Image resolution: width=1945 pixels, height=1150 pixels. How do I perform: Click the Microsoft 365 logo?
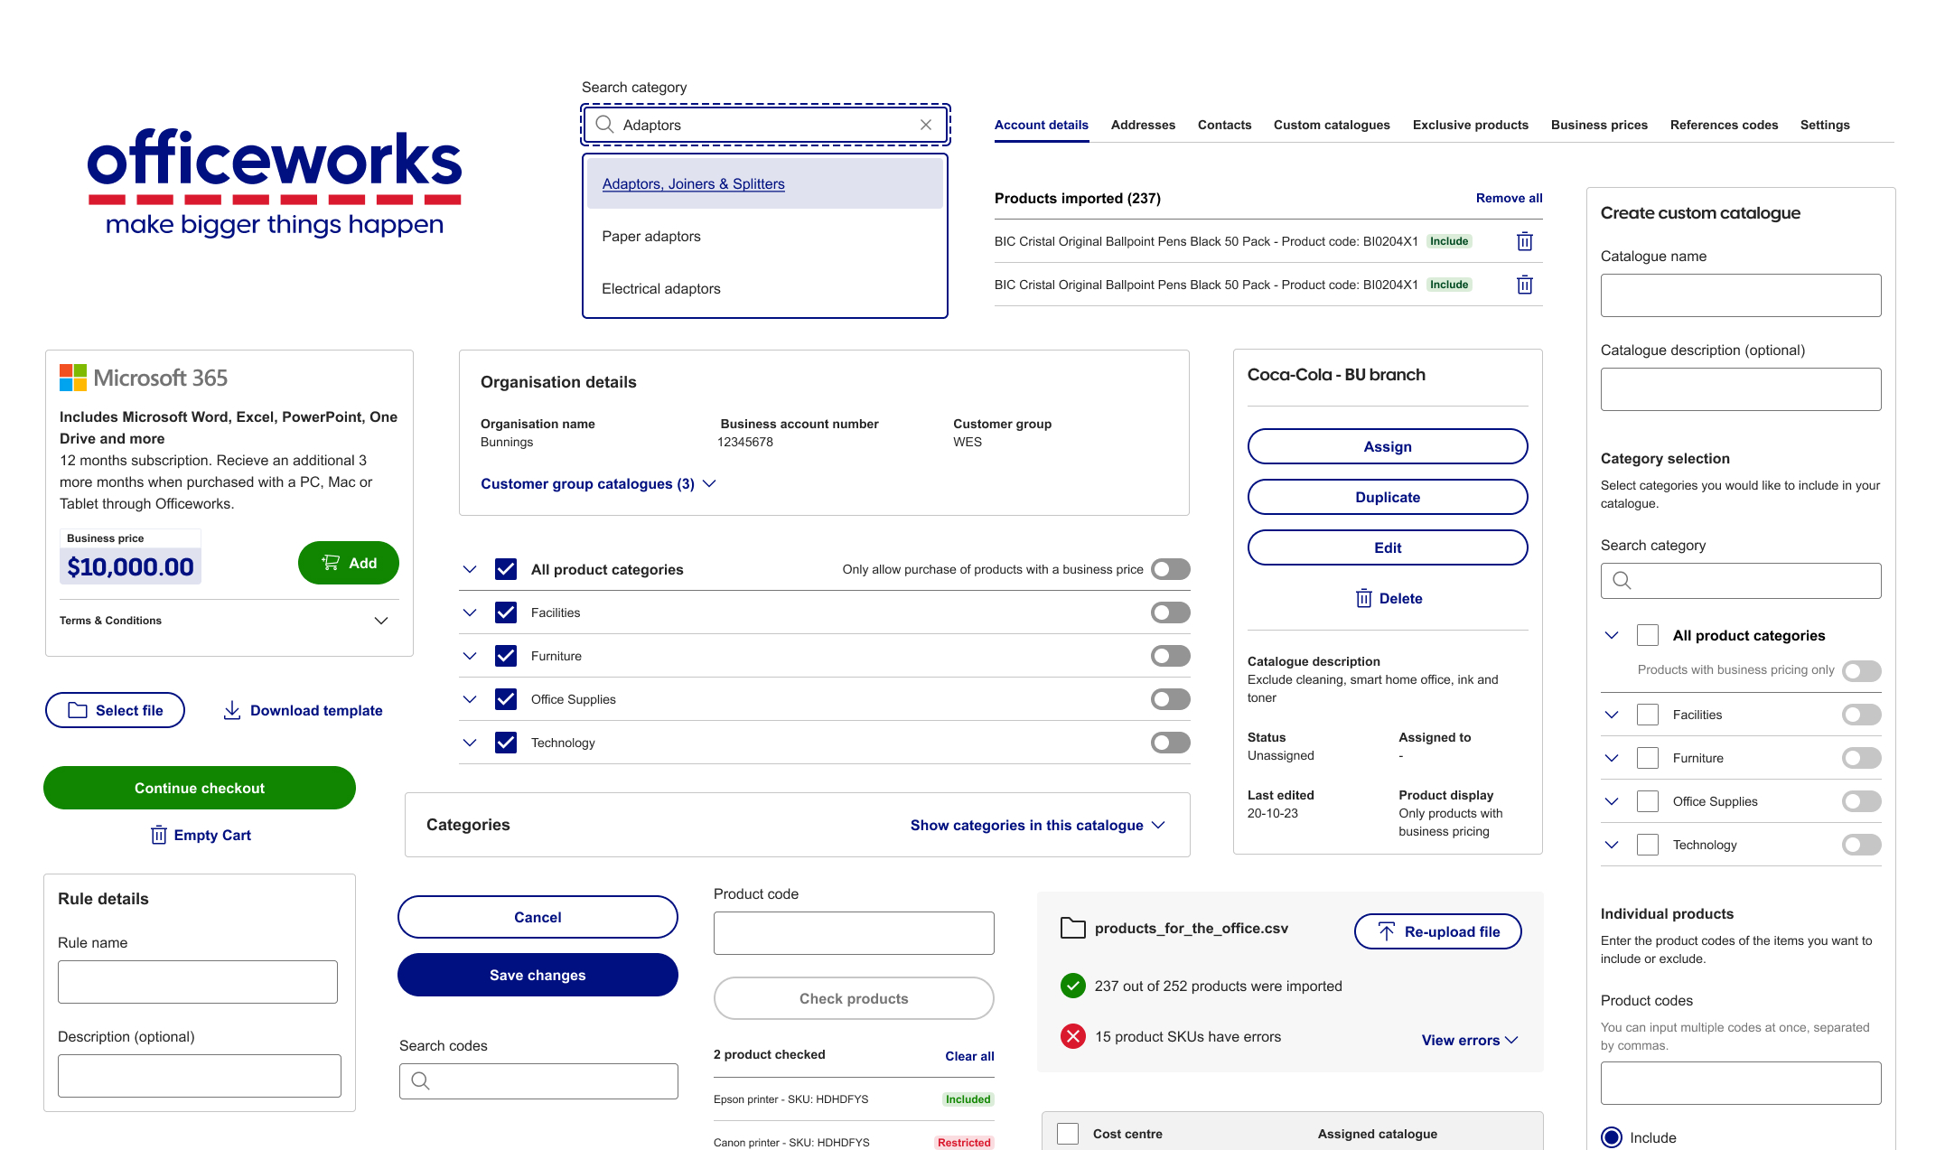144,378
